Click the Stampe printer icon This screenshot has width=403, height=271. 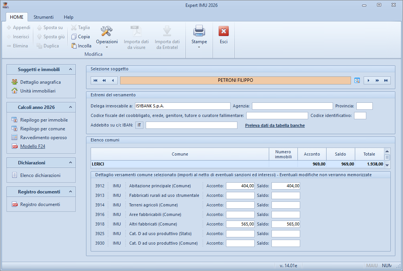(199, 31)
